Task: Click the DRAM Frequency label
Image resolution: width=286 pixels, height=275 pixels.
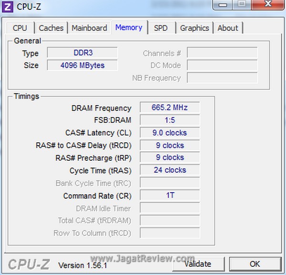Action: [x=102, y=108]
